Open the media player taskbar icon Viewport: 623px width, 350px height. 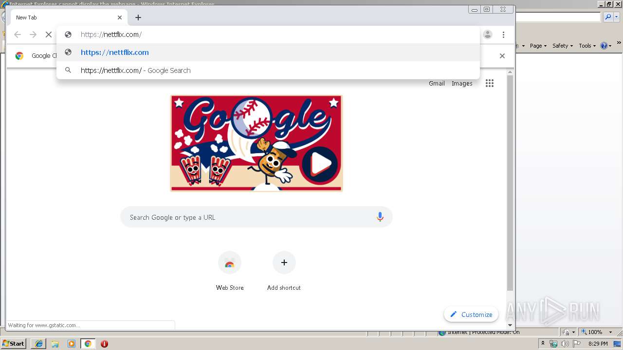tap(72, 344)
